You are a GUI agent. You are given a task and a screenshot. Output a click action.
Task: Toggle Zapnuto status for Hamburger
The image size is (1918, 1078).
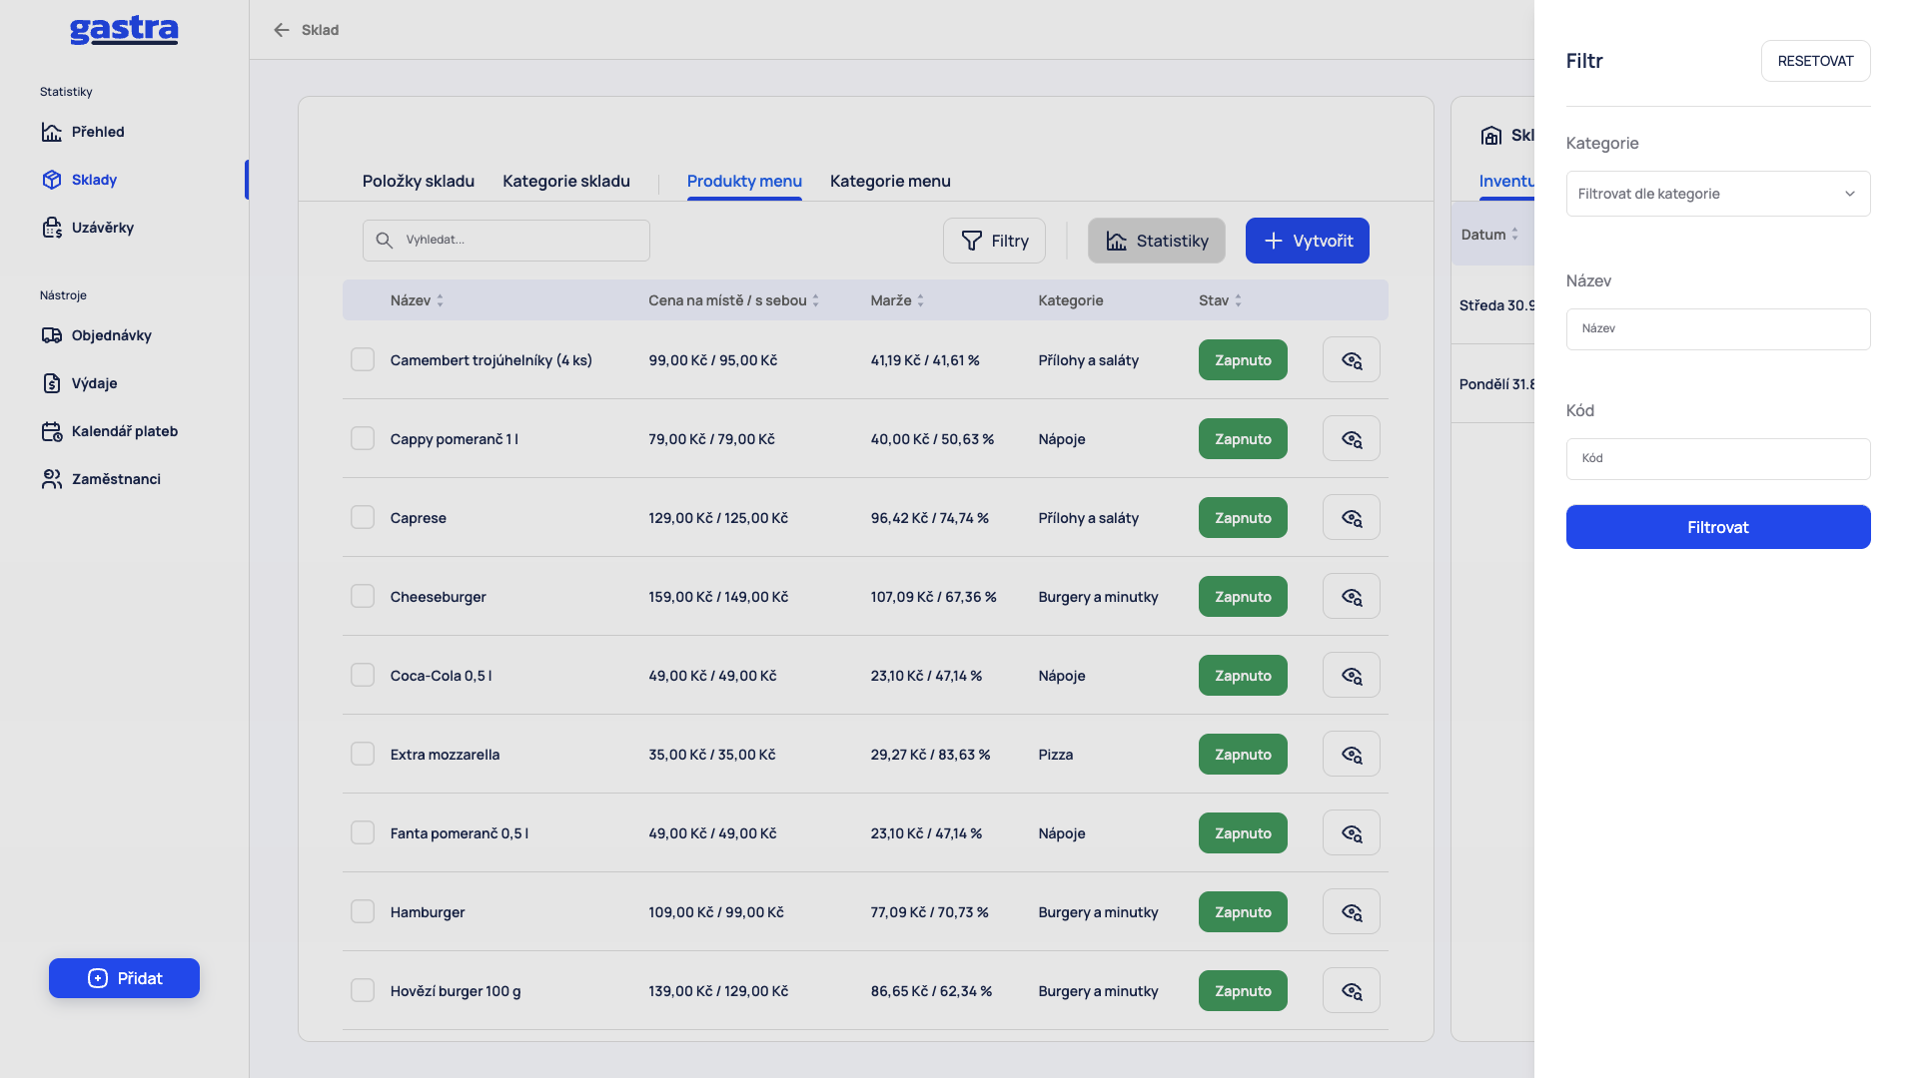click(1243, 912)
